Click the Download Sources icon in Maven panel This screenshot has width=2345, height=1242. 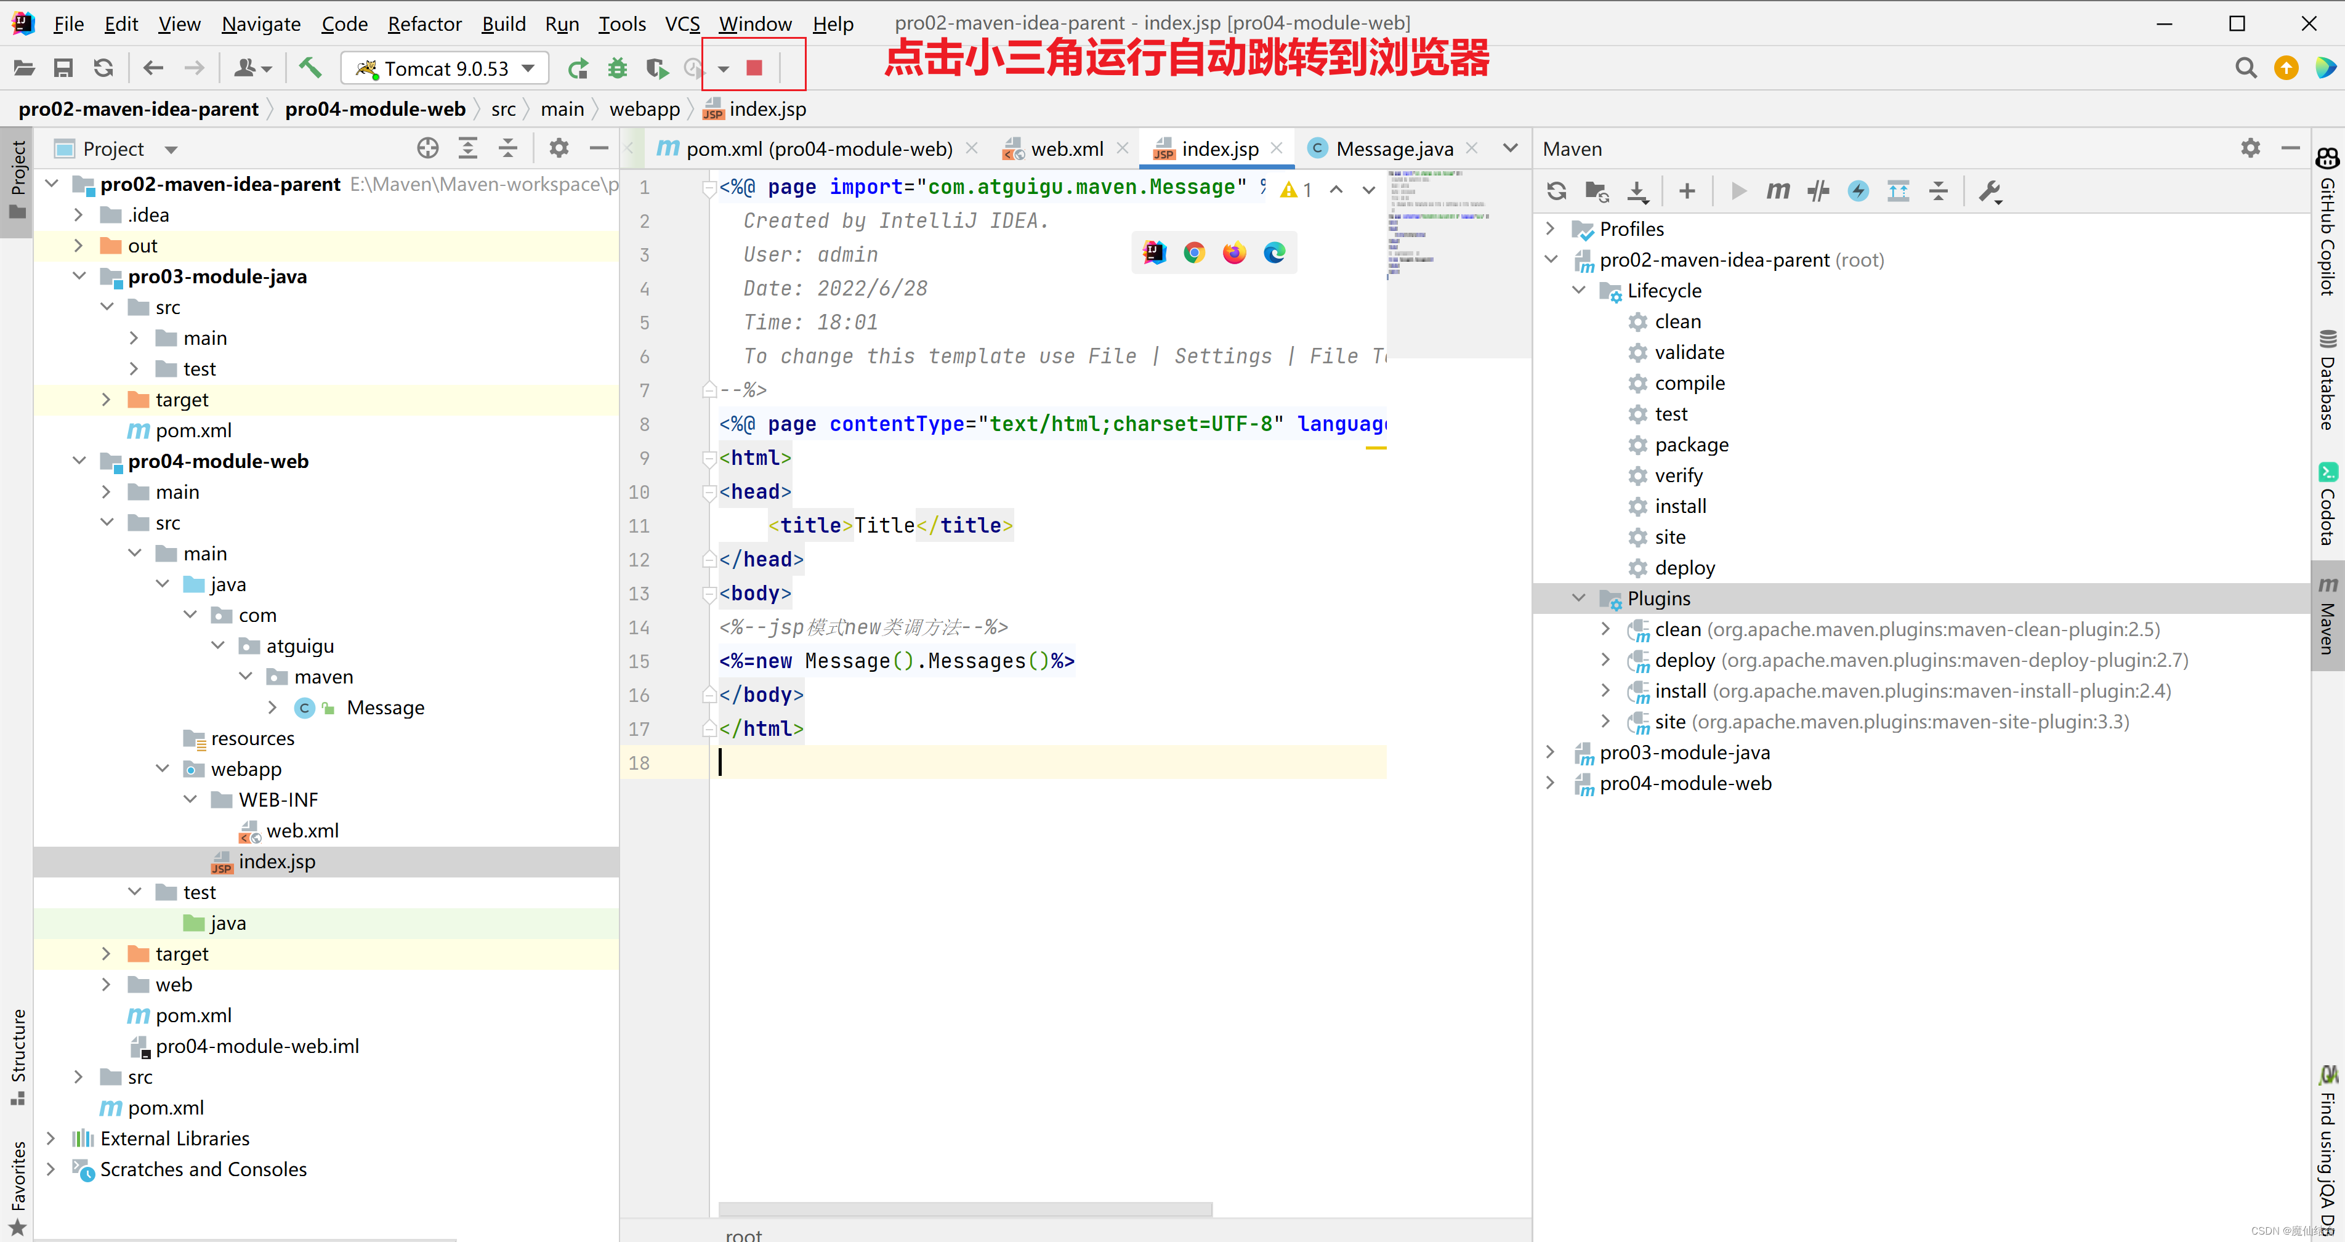pos(1639,189)
